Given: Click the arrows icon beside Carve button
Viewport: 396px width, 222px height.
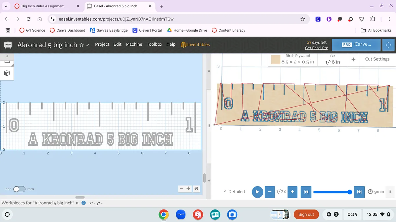Looking at the screenshot, I should click(388, 45).
